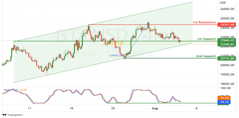Click the red 1st Resistance horizontal line
Viewport: 239px width, 118px height.
tap(153, 25)
